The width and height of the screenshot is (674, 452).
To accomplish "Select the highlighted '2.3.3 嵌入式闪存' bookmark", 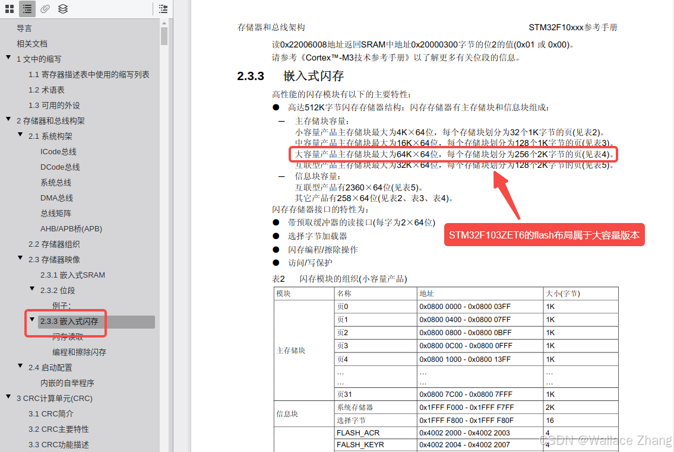I will point(96,322).
